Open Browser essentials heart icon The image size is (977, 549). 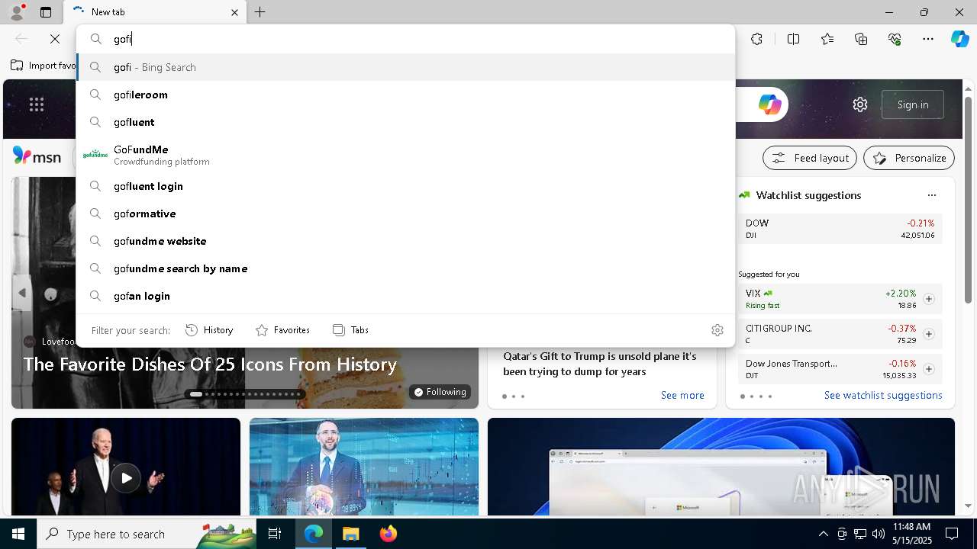click(895, 39)
